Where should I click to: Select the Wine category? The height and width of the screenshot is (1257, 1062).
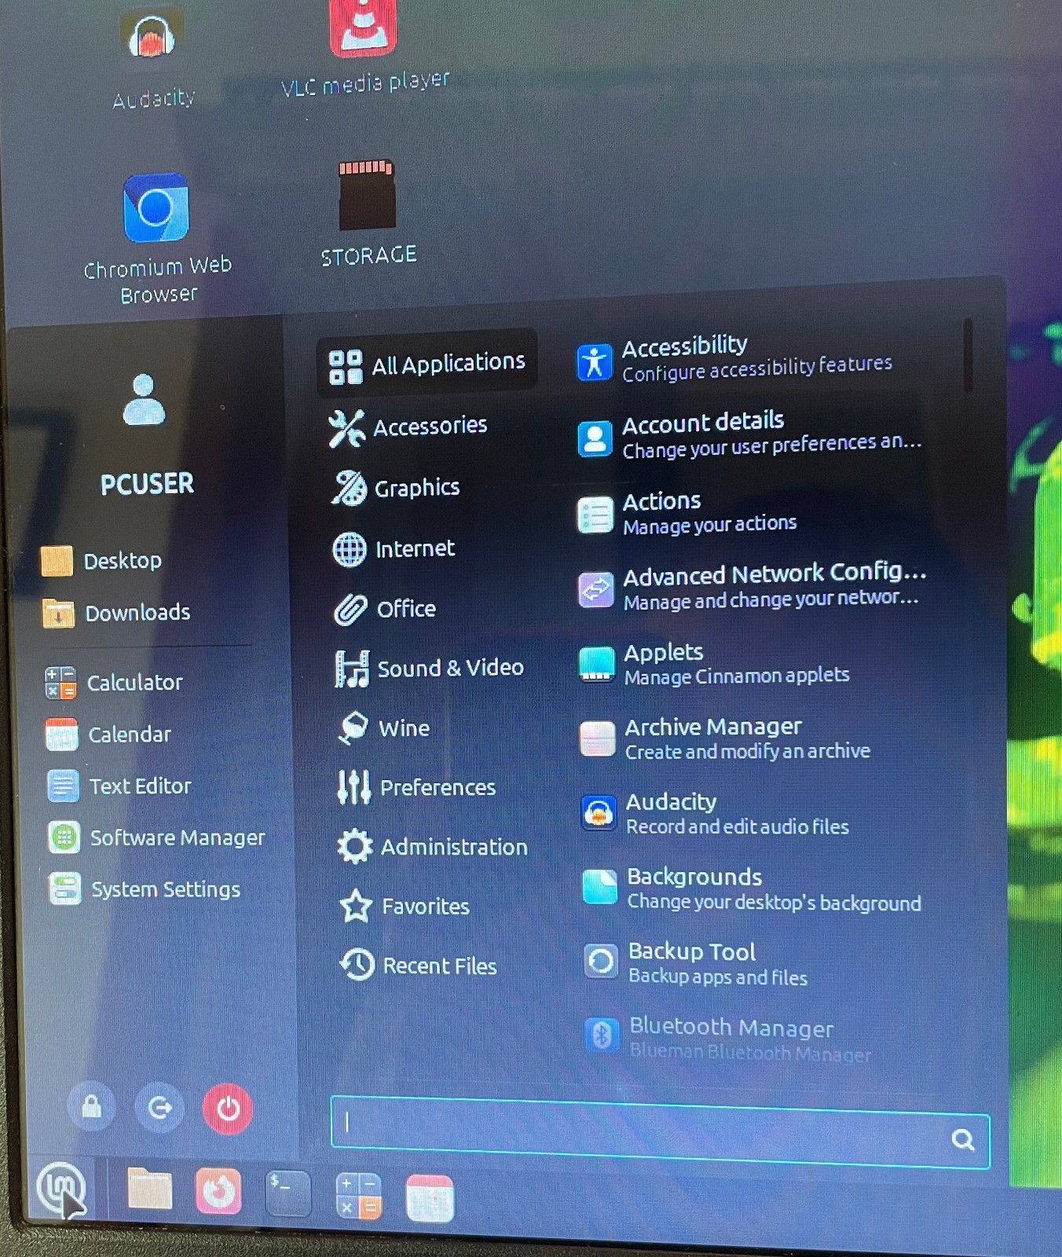(383, 728)
